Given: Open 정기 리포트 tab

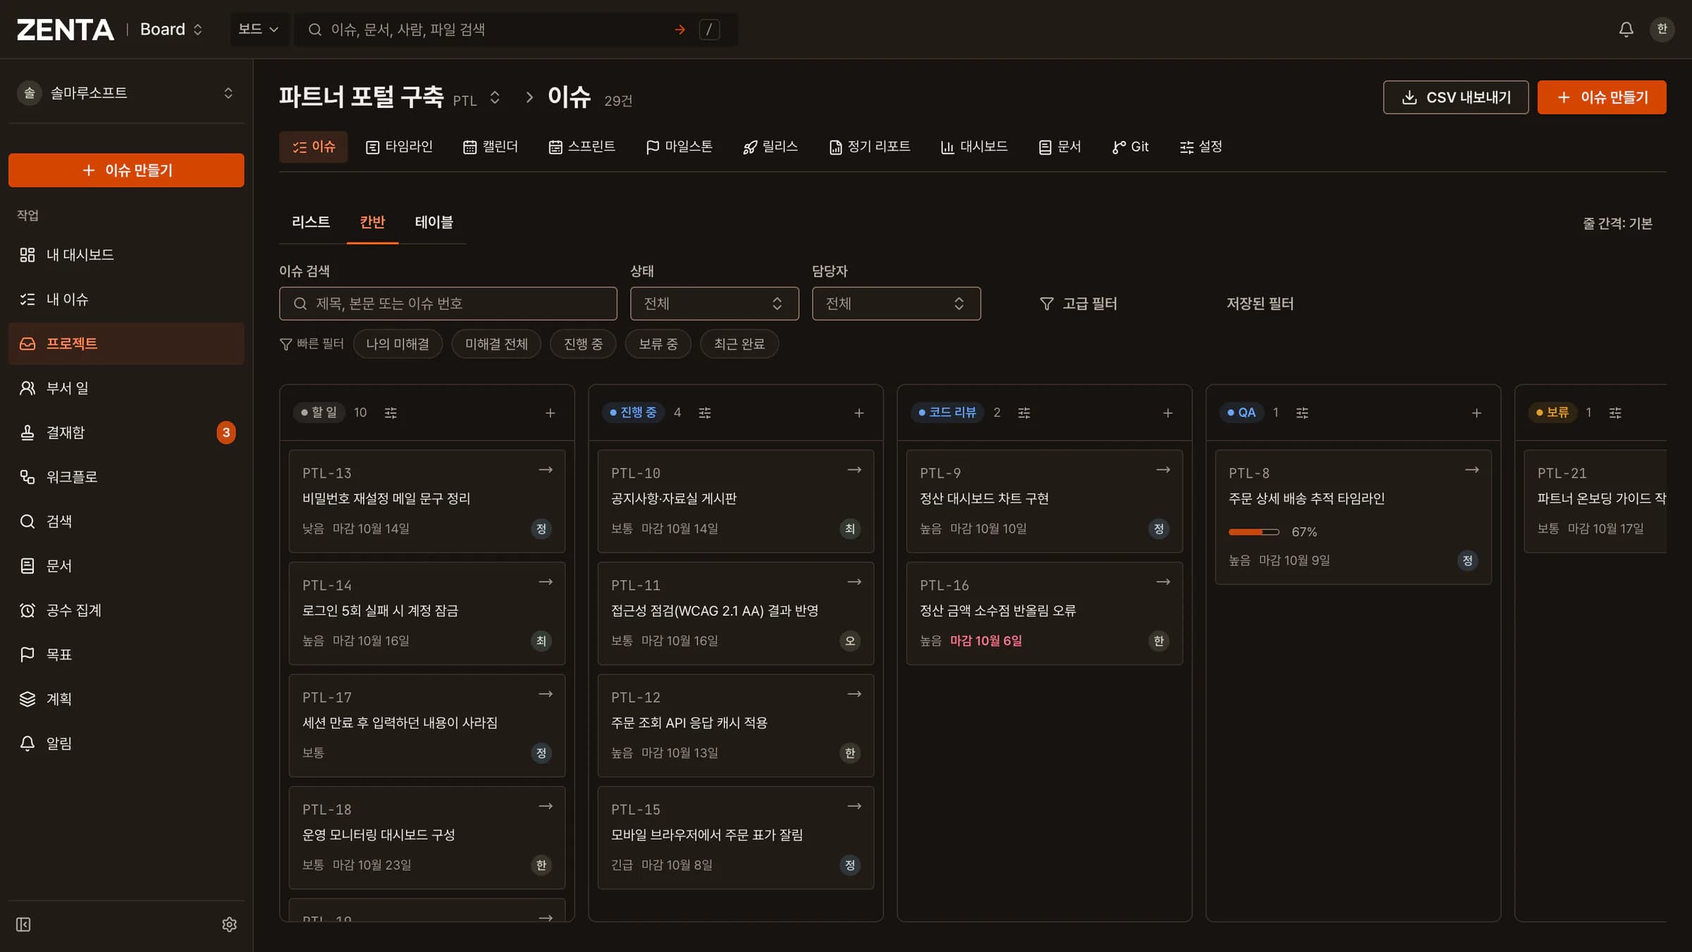Looking at the screenshot, I should tap(869, 147).
